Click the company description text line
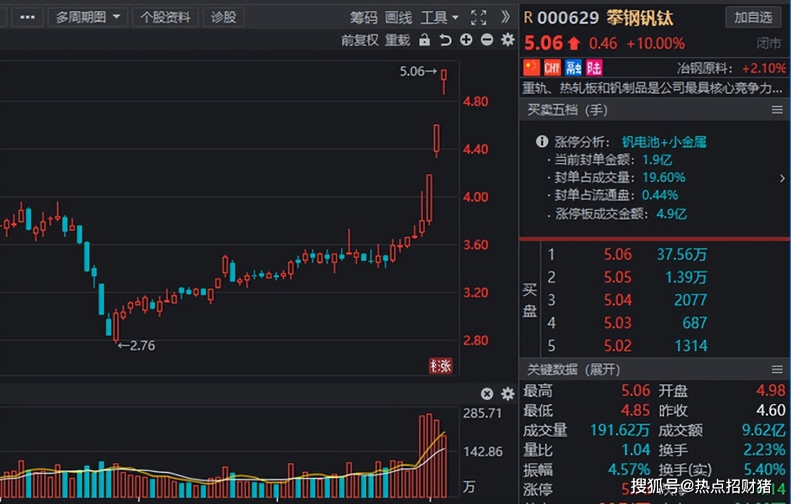Viewport: 791px width, 504px height. tap(653, 88)
